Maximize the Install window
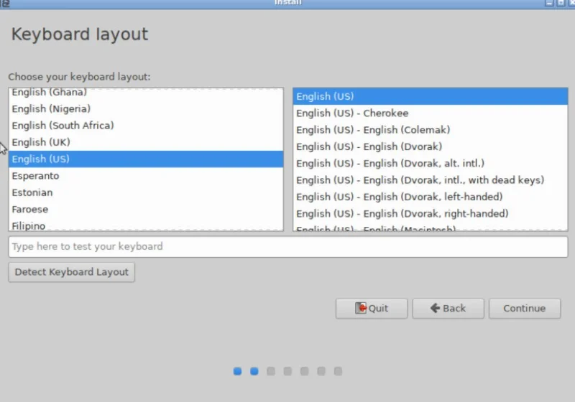575x402 pixels. 561,3
